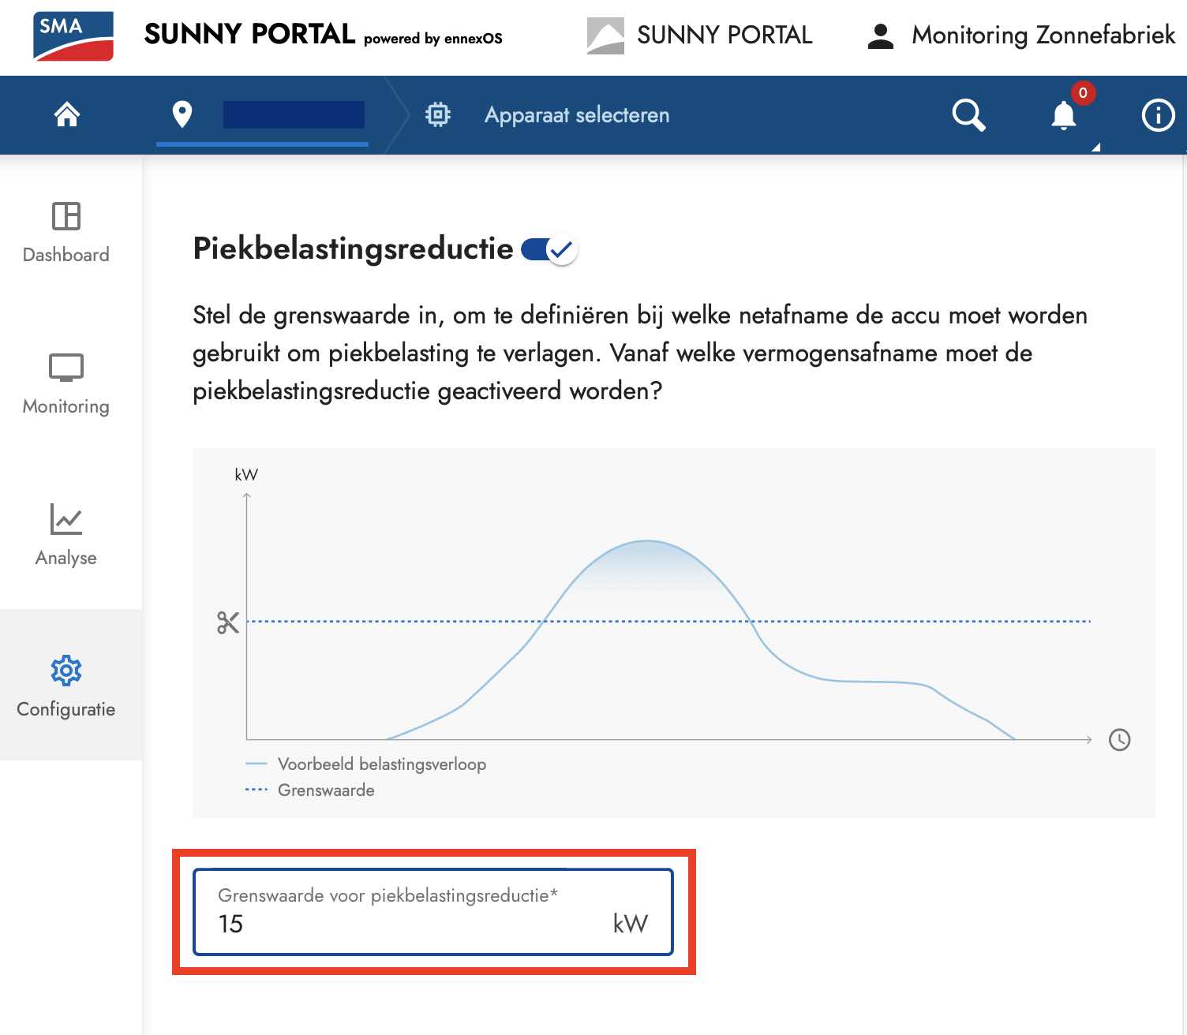
Task: Open search with the magnifier icon
Action: (969, 115)
